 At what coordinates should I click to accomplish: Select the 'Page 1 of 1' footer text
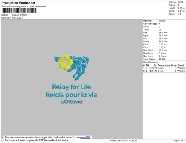pos(179,141)
